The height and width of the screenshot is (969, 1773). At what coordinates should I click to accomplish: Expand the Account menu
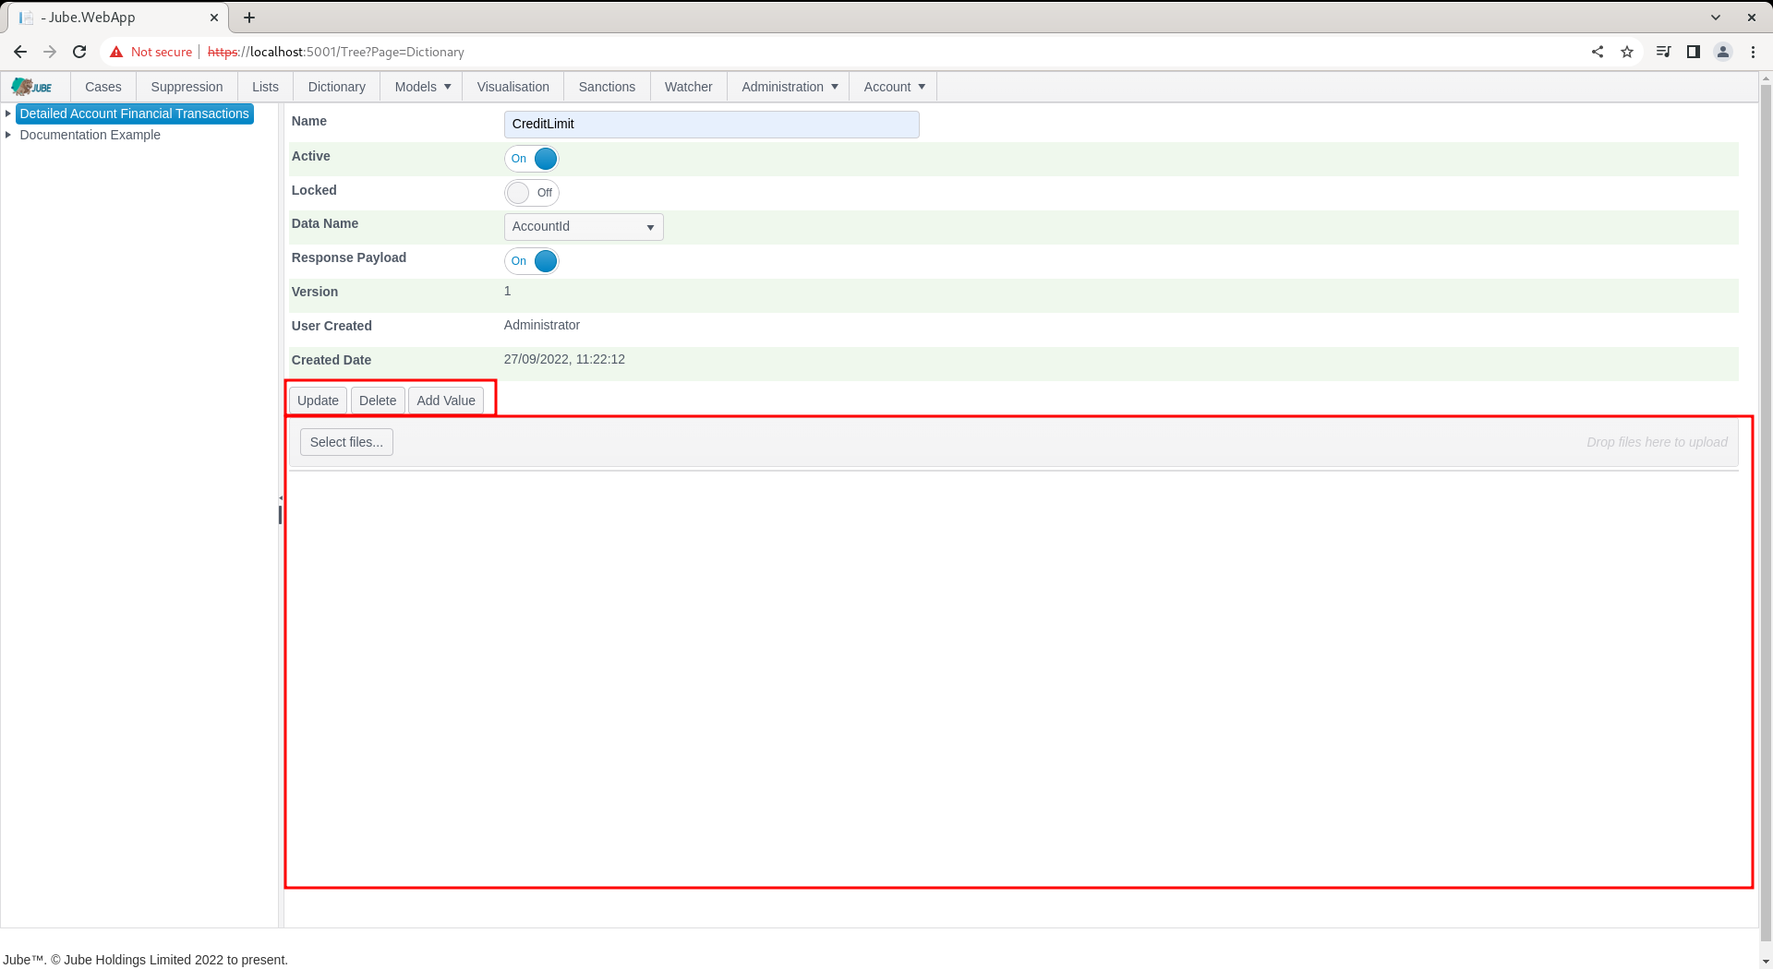coord(894,87)
